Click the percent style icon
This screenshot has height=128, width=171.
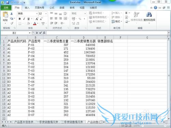tap(80, 19)
